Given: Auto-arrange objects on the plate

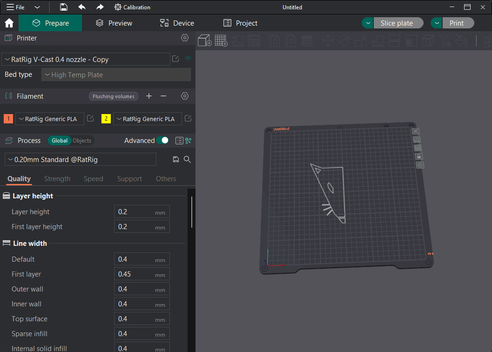Looking at the screenshot, I should coord(238,41).
